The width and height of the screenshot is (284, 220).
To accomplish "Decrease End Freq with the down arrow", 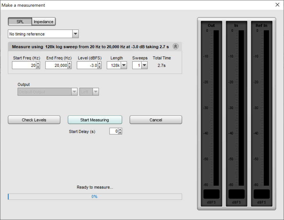I will (70, 67).
